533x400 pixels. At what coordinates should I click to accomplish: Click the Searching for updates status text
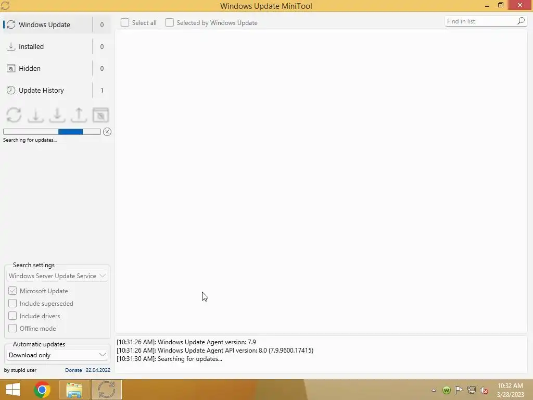pyautogui.click(x=30, y=140)
